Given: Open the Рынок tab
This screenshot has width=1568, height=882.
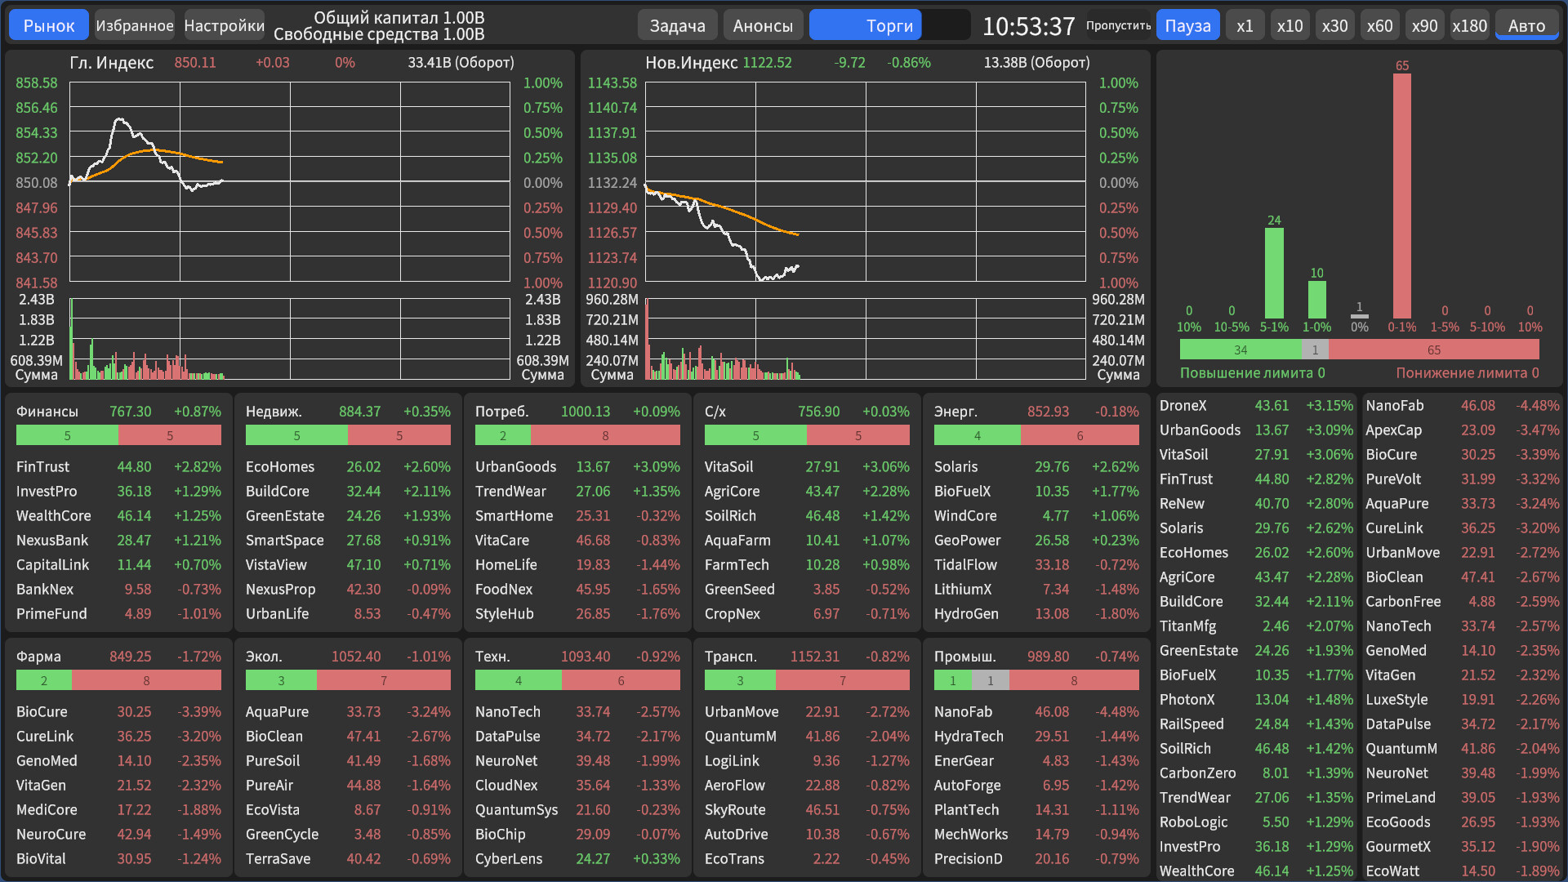Looking at the screenshot, I should 49,25.
